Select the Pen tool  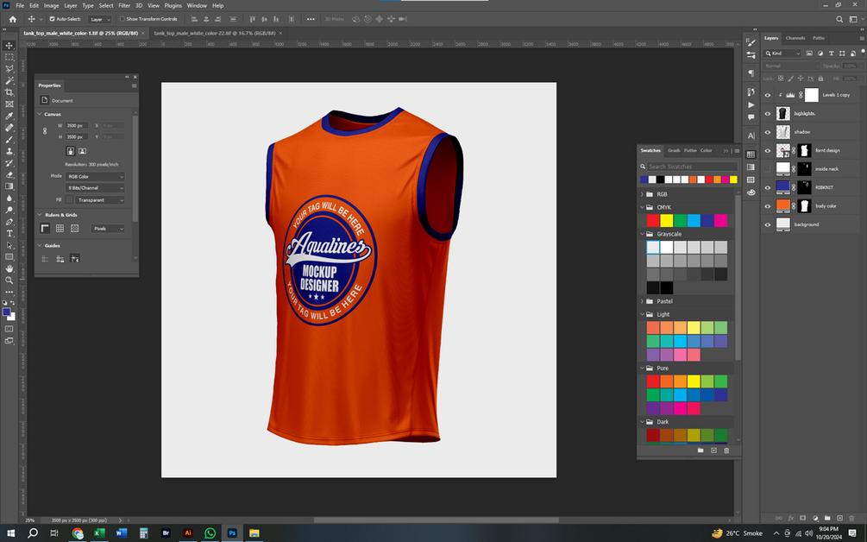[x=9, y=222]
